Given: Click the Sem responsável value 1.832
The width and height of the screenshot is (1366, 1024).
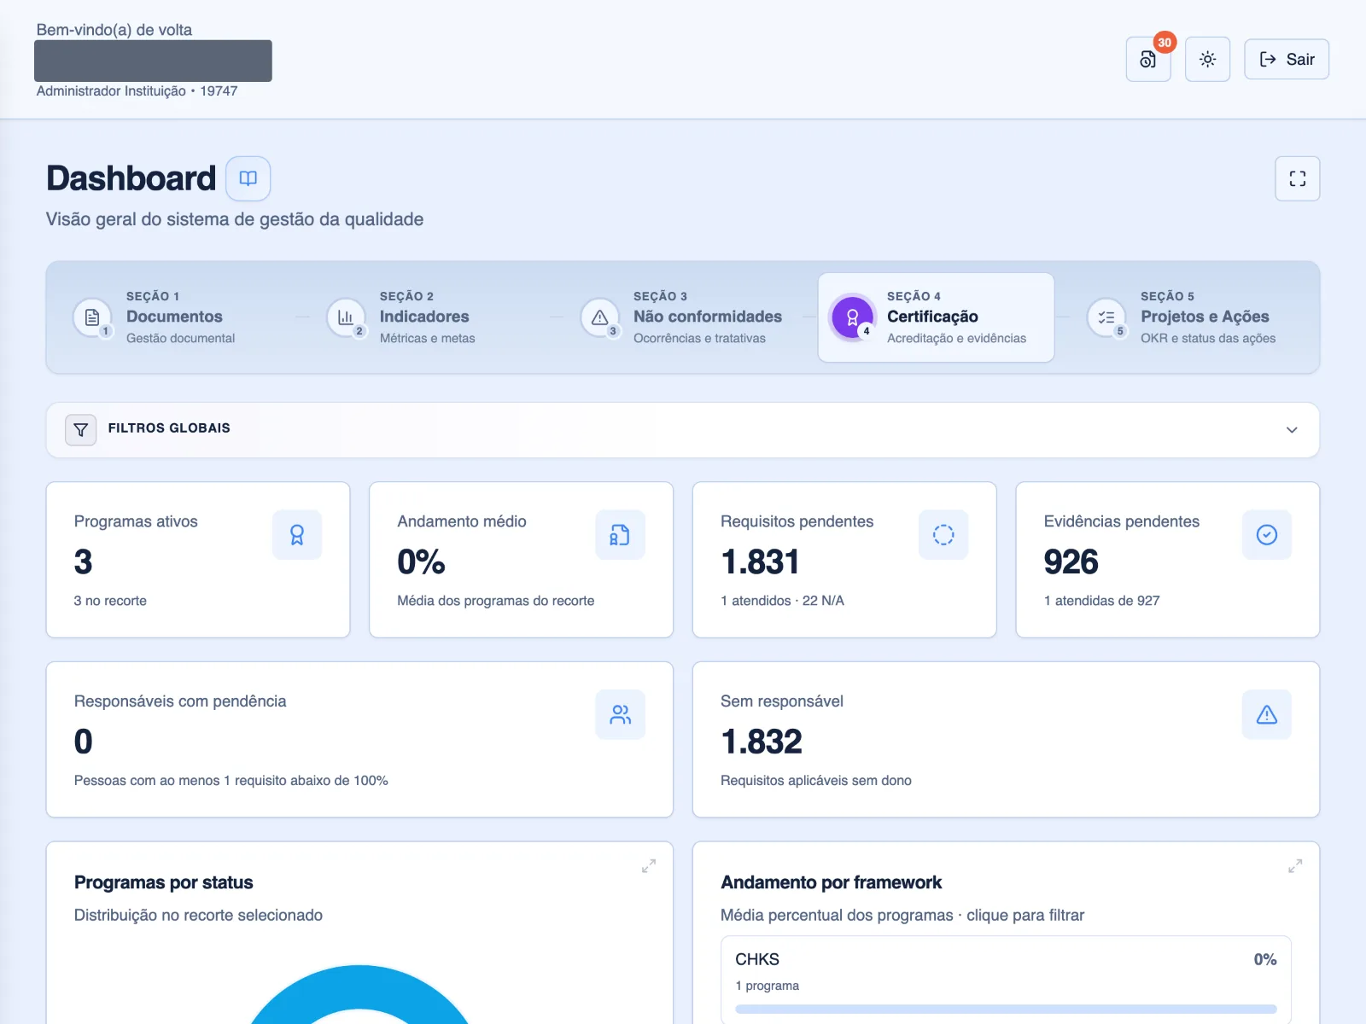Looking at the screenshot, I should [762, 742].
